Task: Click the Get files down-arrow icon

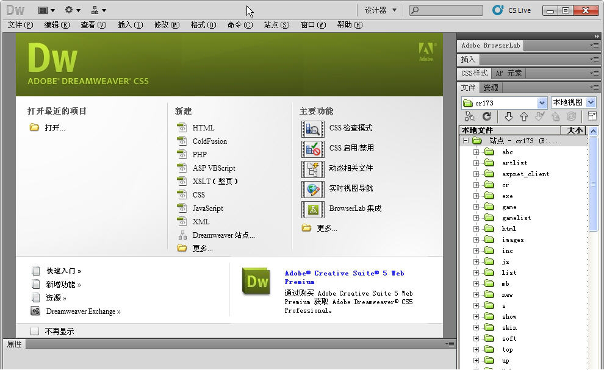Action: point(508,116)
